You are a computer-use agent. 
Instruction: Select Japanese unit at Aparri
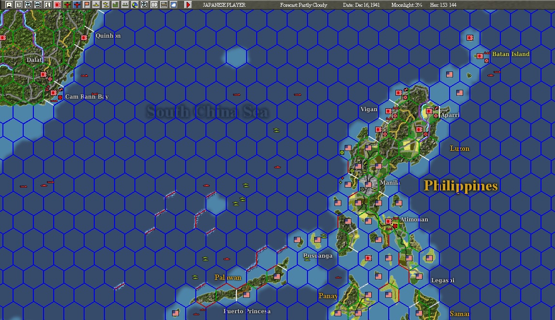tap(429, 111)
